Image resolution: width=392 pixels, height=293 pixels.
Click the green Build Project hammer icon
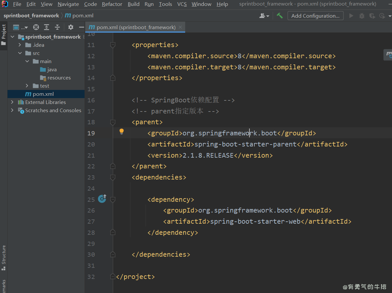[x=280, y=16]
